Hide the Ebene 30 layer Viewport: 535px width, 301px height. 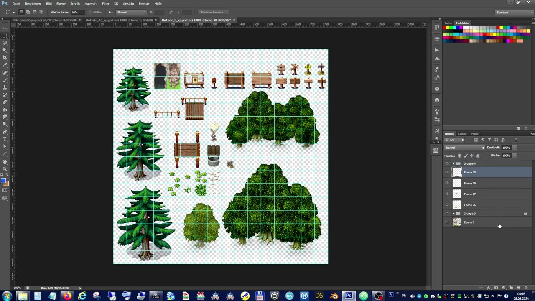point(447,172)
